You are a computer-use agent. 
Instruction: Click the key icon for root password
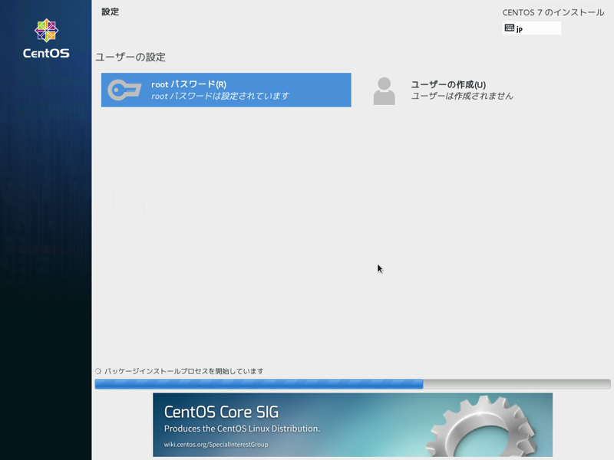pyautogui.click(x=124, y=90)
